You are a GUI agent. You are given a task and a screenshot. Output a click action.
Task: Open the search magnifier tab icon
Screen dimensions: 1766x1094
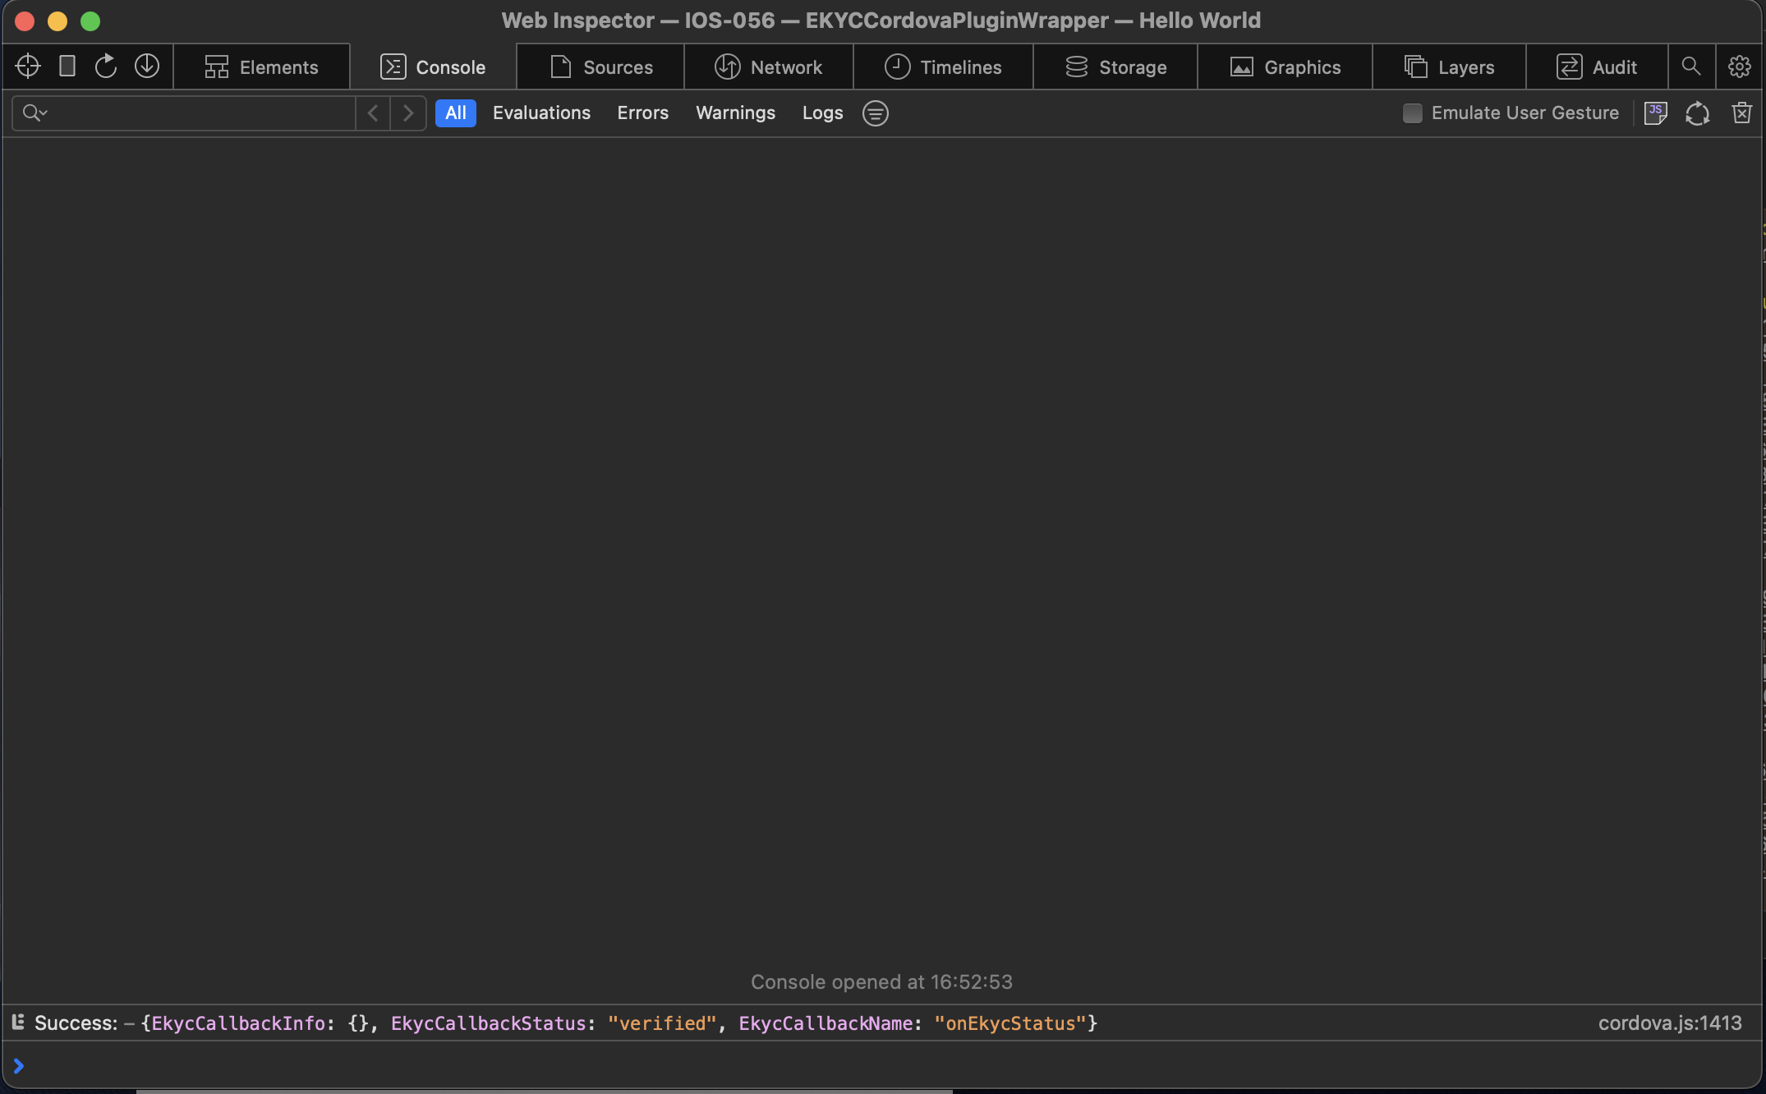pos(1690,67)
